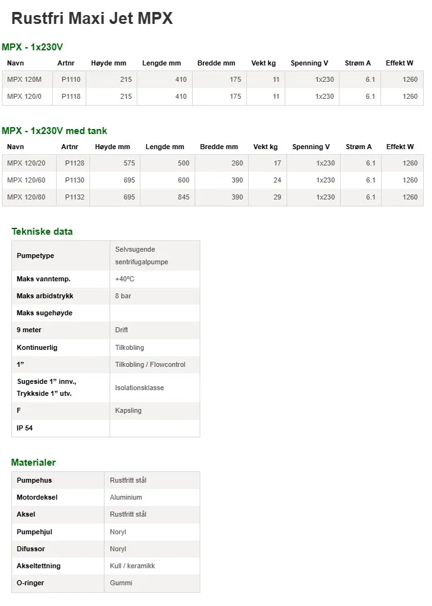Click article number P1130

pos(74,180)
